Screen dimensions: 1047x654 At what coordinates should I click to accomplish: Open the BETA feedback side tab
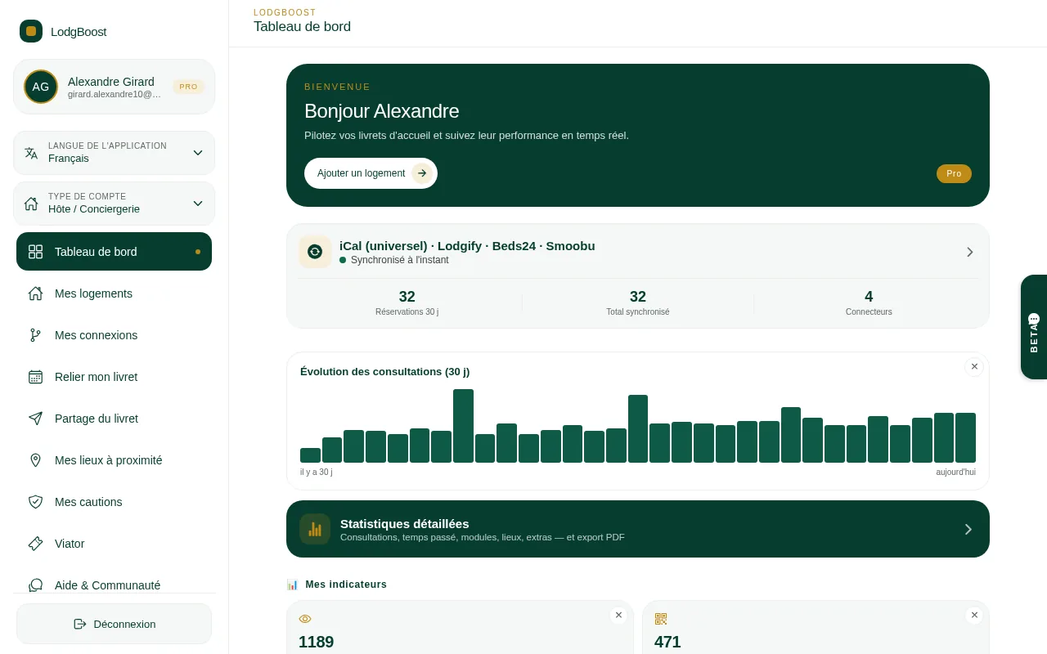(1034, 327)
